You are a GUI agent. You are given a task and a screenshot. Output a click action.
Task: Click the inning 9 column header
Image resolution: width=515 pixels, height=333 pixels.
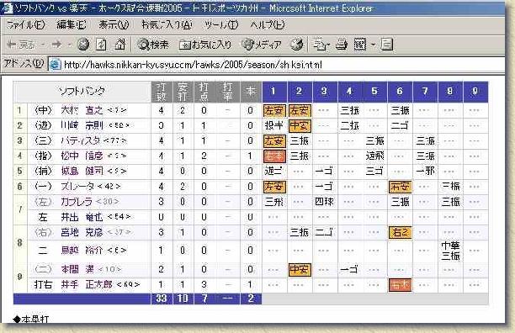coord(475,92)
